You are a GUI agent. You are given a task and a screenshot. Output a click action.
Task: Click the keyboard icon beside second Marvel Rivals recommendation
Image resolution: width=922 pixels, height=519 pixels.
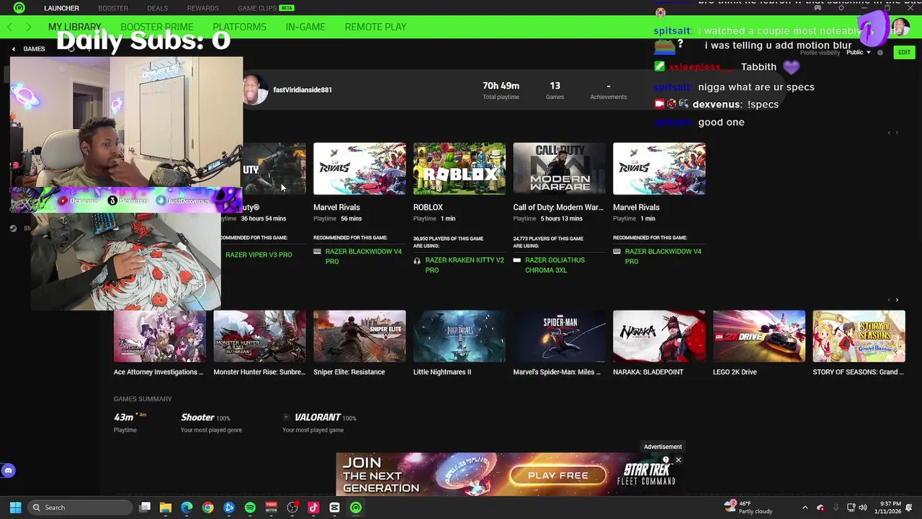pos(617,252)
